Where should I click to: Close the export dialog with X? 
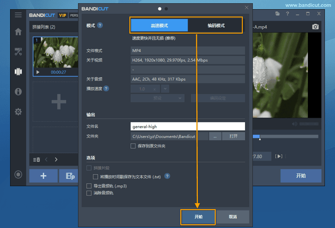point(246,8)
